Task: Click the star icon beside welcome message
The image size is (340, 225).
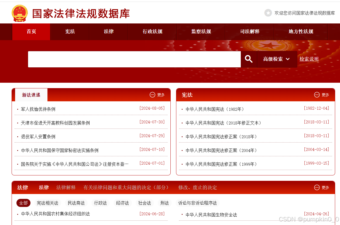Action: (x=268, y=13)
